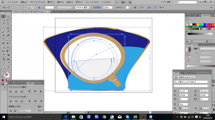
Task: Select the Pen tool
Action: click(x=3, y=24)
